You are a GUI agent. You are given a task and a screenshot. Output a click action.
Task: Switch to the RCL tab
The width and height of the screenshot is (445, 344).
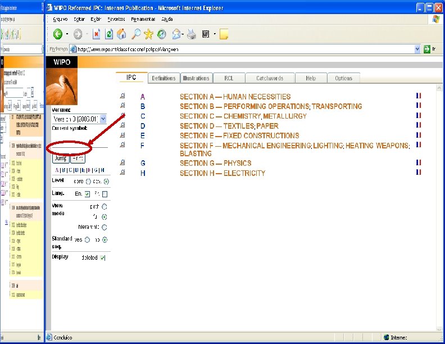click(x=229, y=78)
